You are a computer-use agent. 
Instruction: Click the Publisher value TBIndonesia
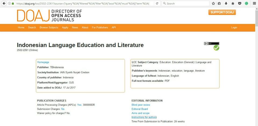[57, 67]
